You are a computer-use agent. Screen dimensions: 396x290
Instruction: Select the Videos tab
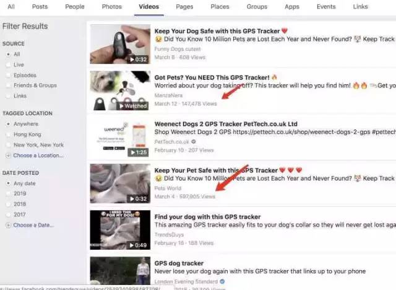(148, 7)
